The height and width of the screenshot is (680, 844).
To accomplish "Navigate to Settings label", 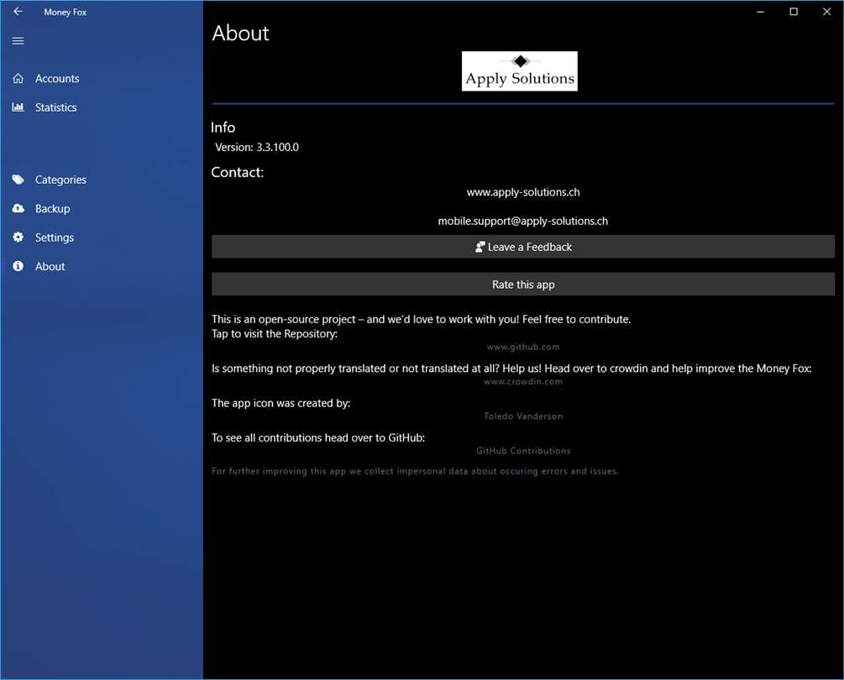I will pyautogui.click(x=55, y=238).
